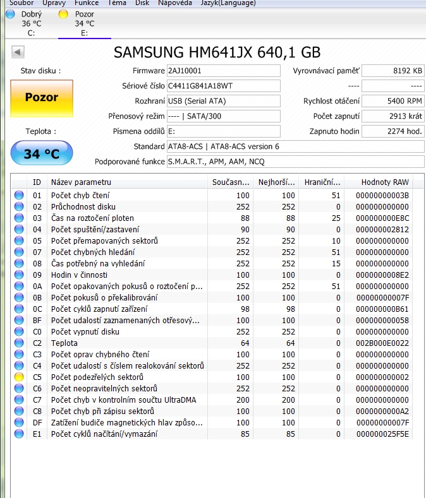
Task: Open the Nápověda menu
Action: (175, 3)
